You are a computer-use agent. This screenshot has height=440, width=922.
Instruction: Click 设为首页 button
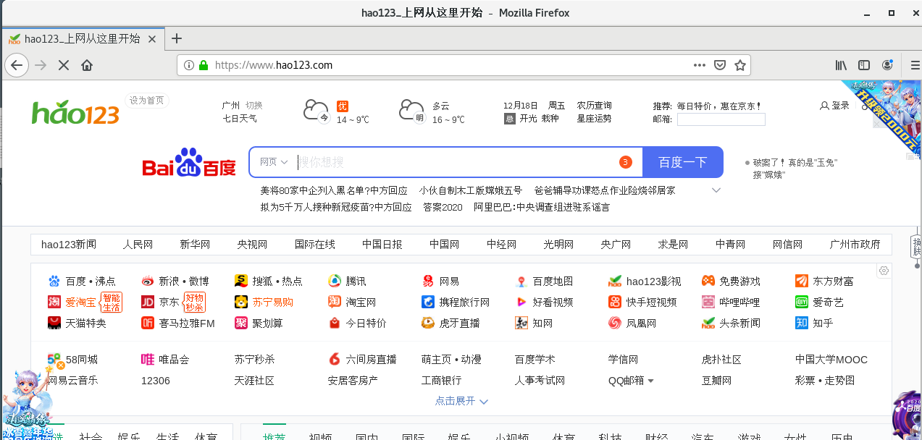tap(147, 101)
